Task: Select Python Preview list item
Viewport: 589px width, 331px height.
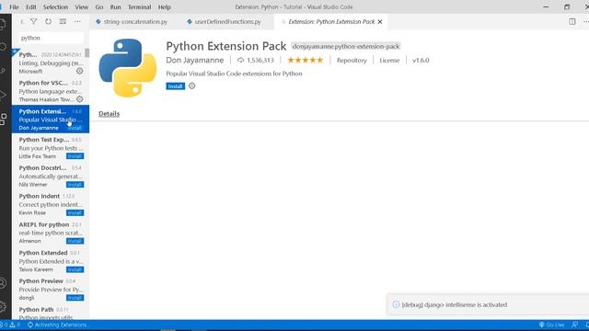Action: [51, 289]
